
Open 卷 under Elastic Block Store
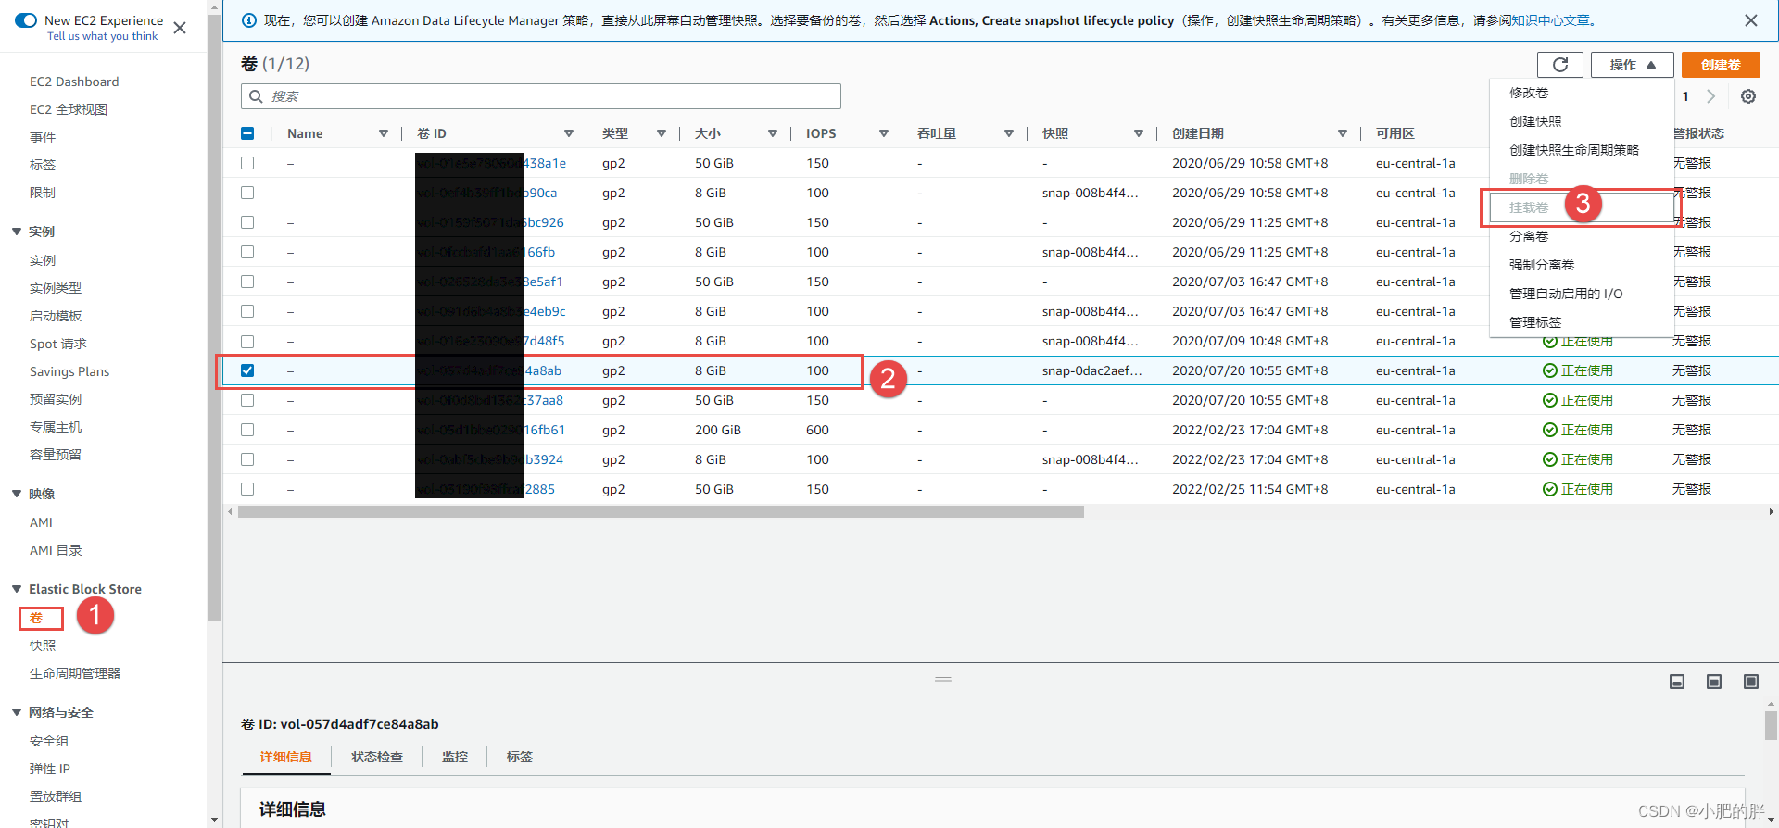[36, 618]
